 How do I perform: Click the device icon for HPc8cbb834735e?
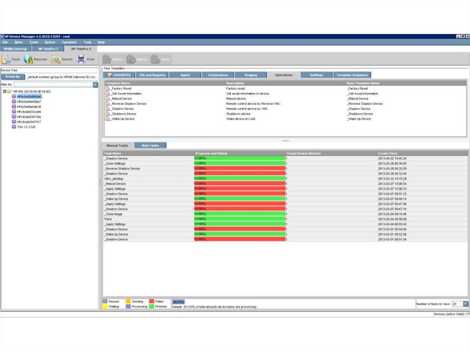coord(14,117)
